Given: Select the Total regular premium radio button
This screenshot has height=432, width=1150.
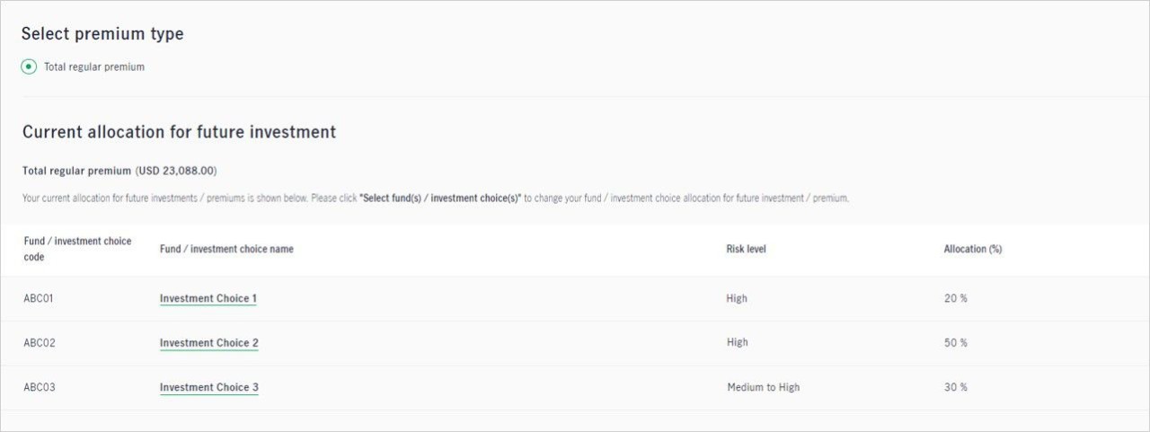Looking at the screenshot, I should coord(29,66).
